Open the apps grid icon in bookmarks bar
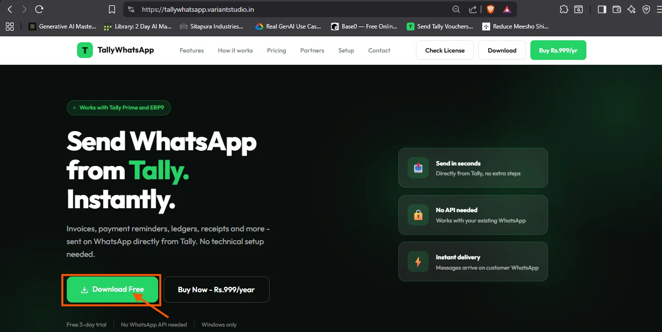This screenshot has width=662, height=332. point(10,27)
